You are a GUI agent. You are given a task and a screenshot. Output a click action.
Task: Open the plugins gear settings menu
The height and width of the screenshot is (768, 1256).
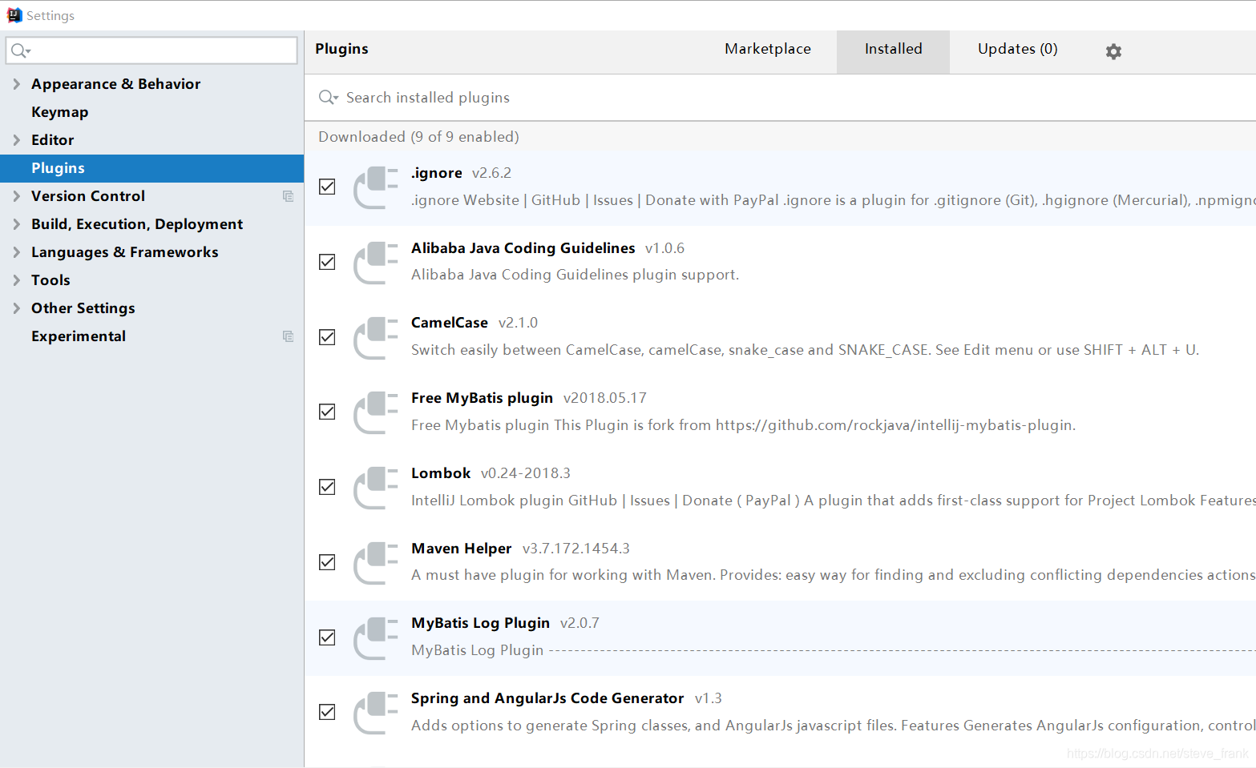[1113, 51]
